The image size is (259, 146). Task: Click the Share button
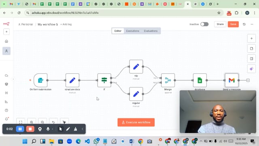pos(220,24)
